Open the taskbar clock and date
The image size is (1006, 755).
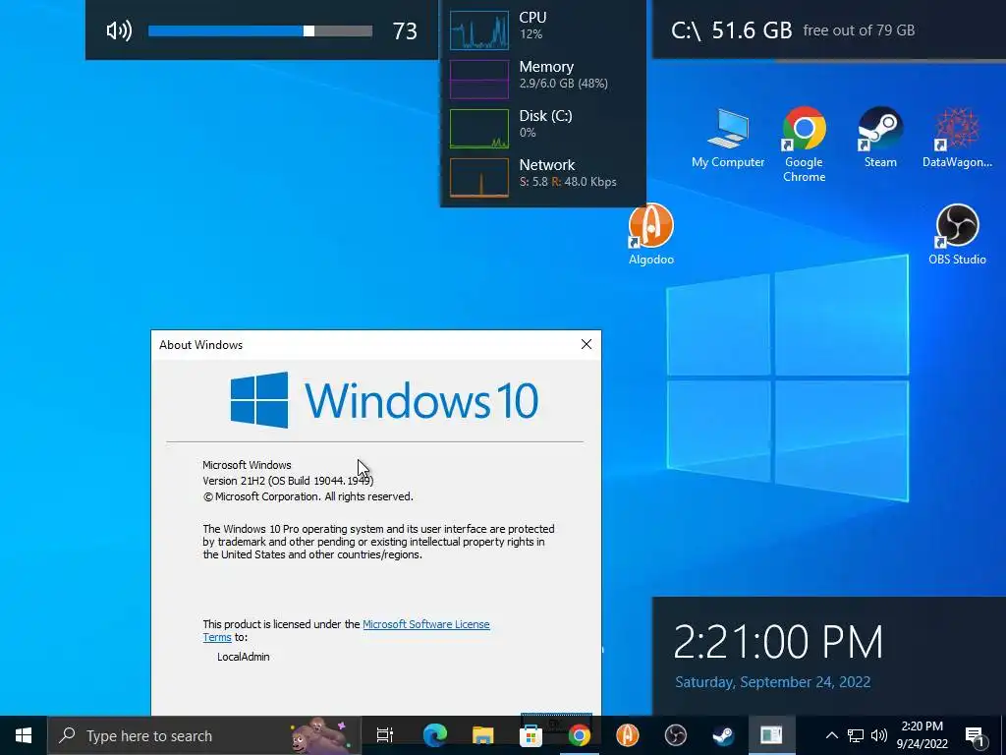point(922,735)
